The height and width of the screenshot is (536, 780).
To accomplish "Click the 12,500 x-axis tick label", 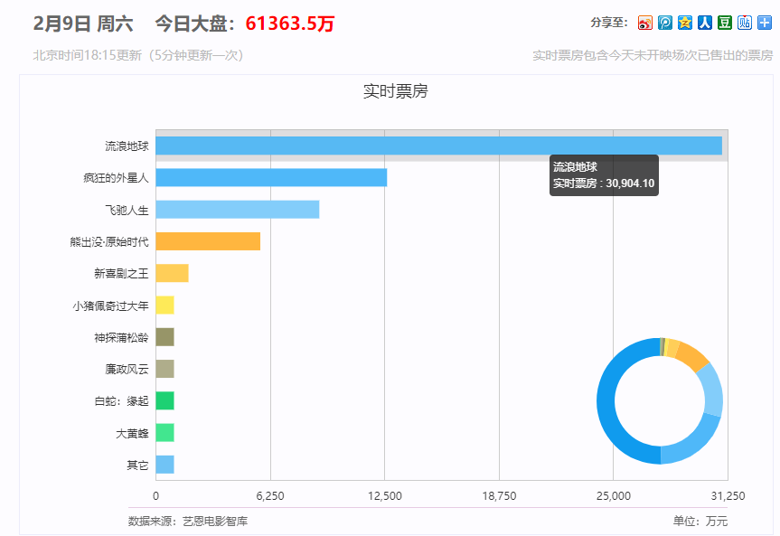I will pyautogui.click(x=384, y=495).
